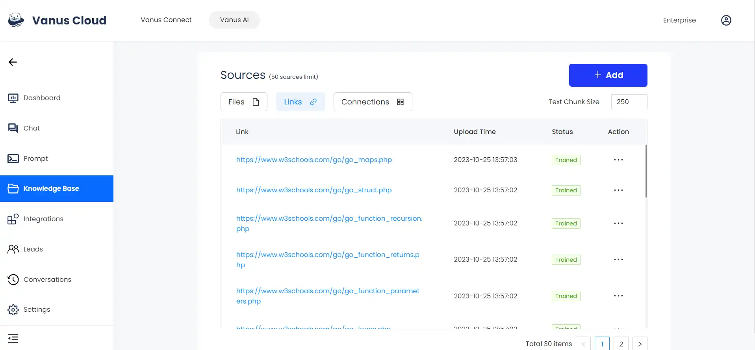The width and height of the screenshot is (755, 350).
Task: Open the go_function_returns.php link
Action: click(328, 260)
